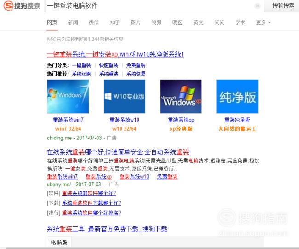Viewport: 299px width, 249px height.
Task: Click the 纯净版 thumbnail
Action: pyautogui.click(x=237, y=96)
